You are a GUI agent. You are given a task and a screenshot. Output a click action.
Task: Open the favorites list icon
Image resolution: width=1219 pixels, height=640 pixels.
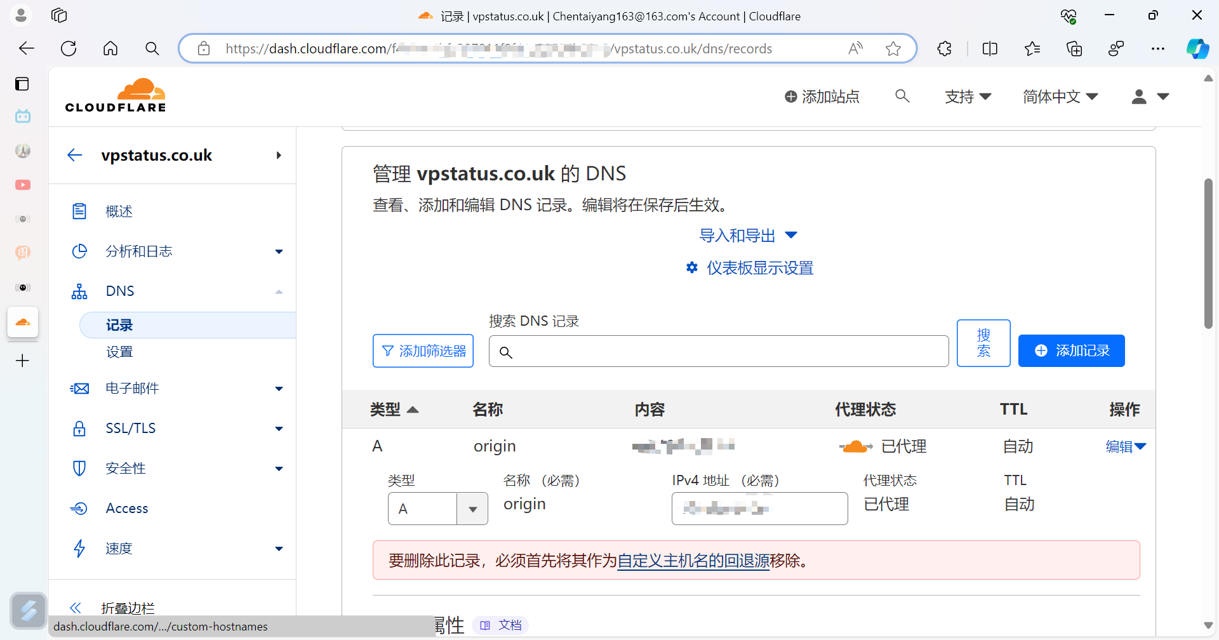coord(1032,48)
